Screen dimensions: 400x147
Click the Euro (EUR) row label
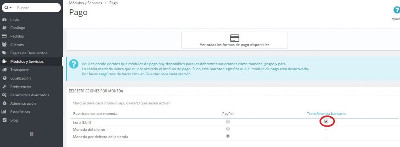[x=82, y=122]
